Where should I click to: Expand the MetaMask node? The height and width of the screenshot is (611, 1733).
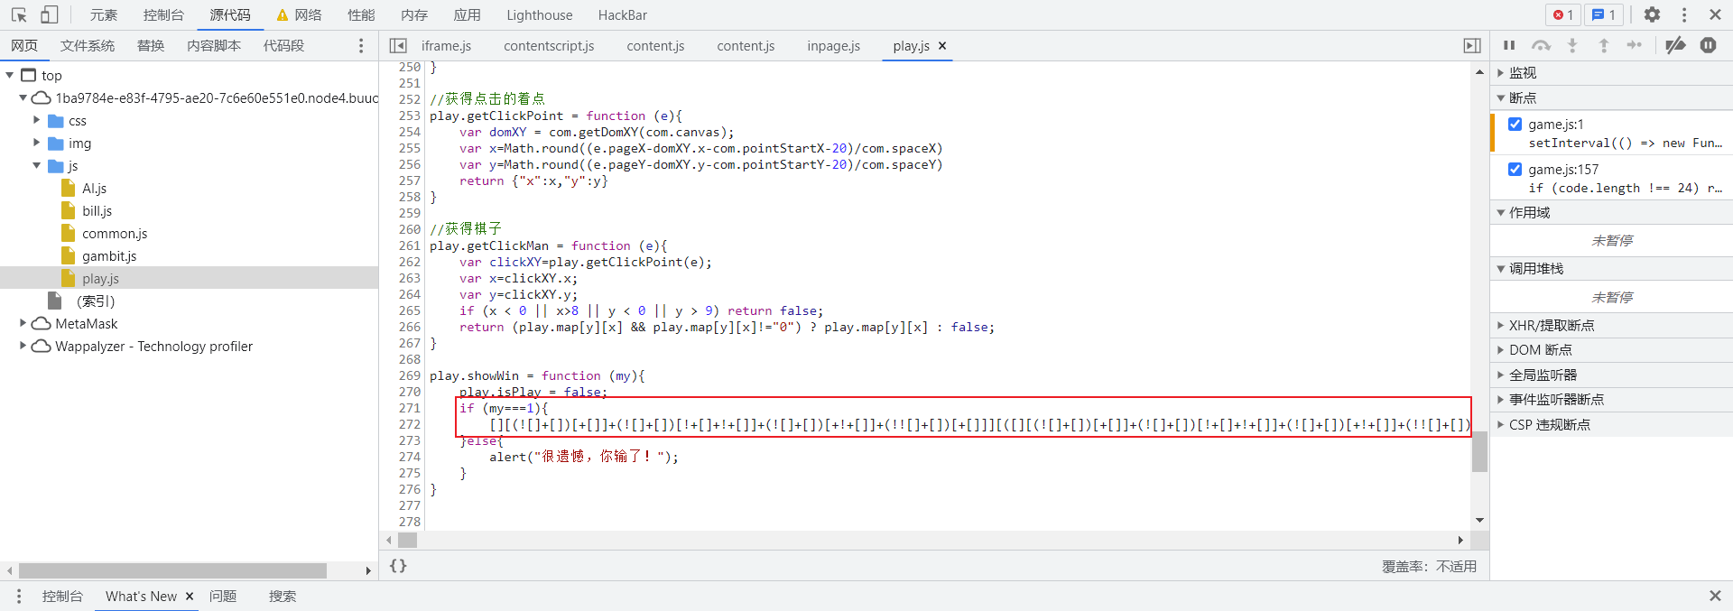pos(23,323)
